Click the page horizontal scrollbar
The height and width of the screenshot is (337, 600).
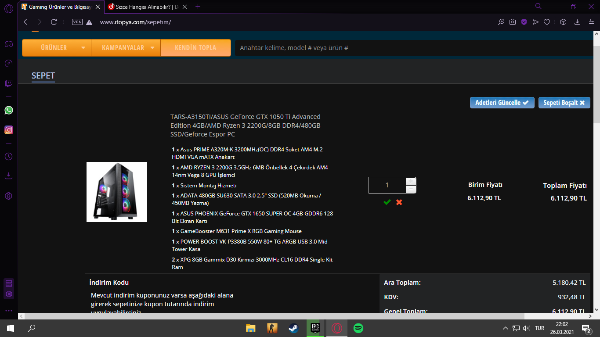(275, 316)
